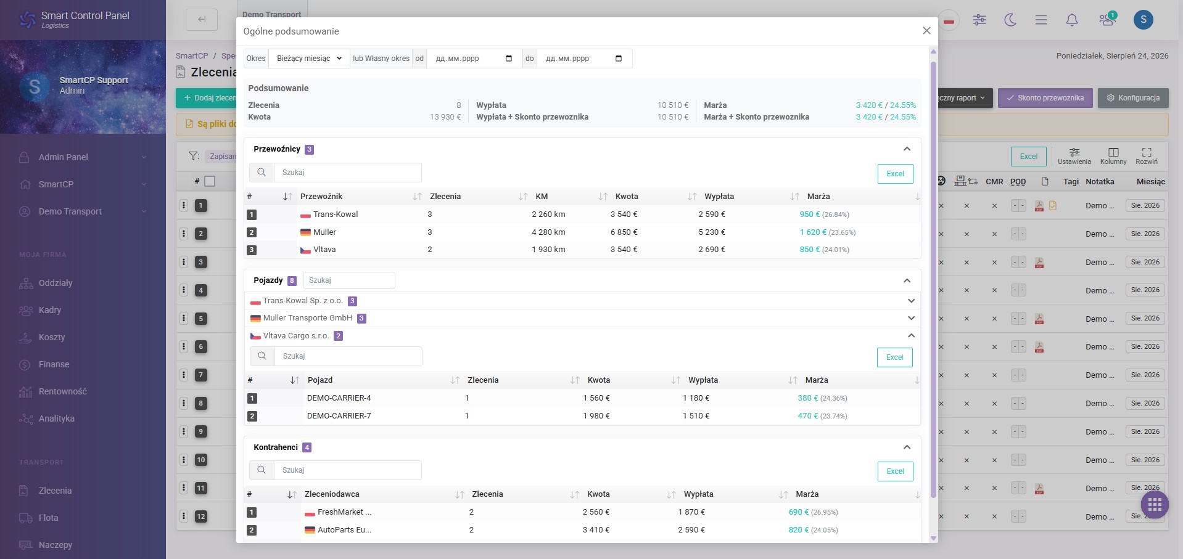Open the notifications bell
Image resolution: width=1183 pixels, height=559 pixels.
point(1072,20)
